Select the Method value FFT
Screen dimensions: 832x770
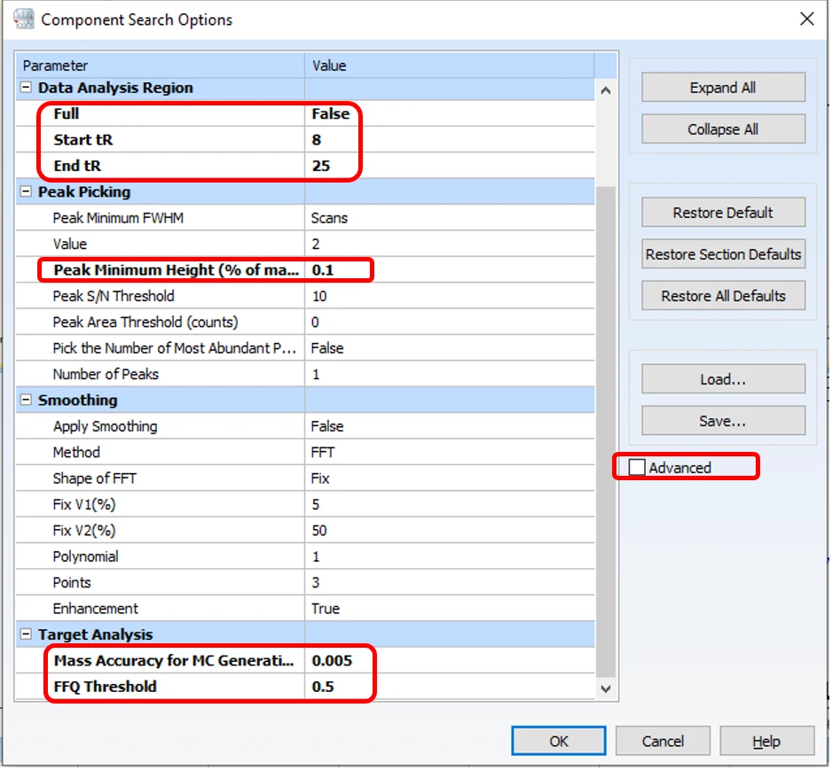[451, 453]
